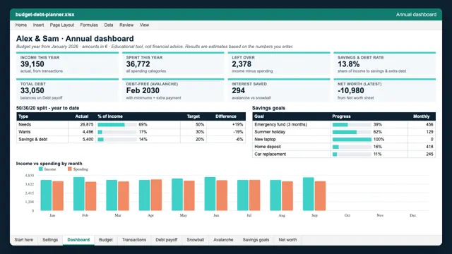The width and height of the screenshot is (452, 254).
Task: Click the New laptop 100% progress bar
Action: tap(352, 140)
